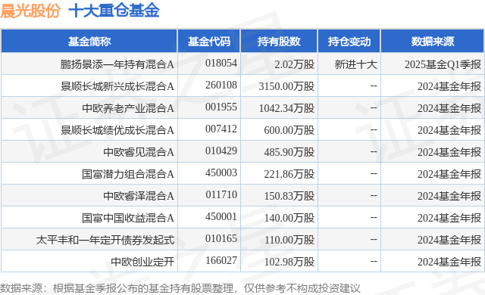The width and height of the screenshot is (485, 295).
Task: Click the 基金简称 column header
Action: (x=89, y=42)
